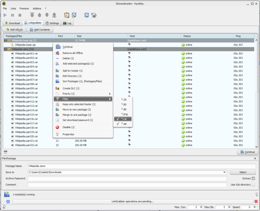Click Add selected package(s) (1)
Image resolution: width=260 pixels, height=211 pixels.
[83, 64]
